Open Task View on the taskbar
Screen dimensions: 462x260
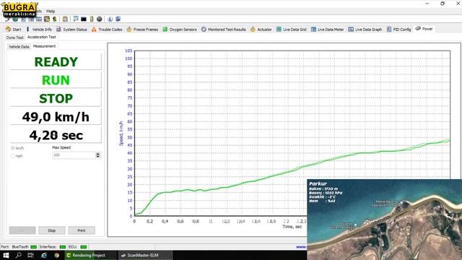click(x=30, y=255)
